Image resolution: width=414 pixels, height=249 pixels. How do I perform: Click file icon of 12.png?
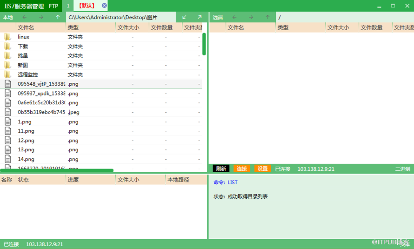click(x=8, y=140)
